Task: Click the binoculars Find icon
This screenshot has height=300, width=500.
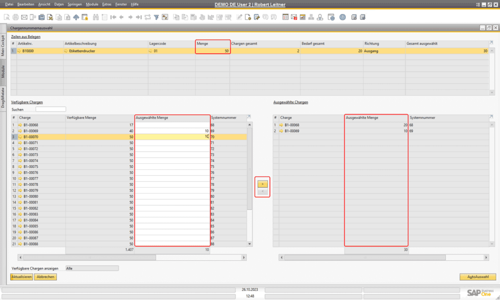Action: (96, 17)
